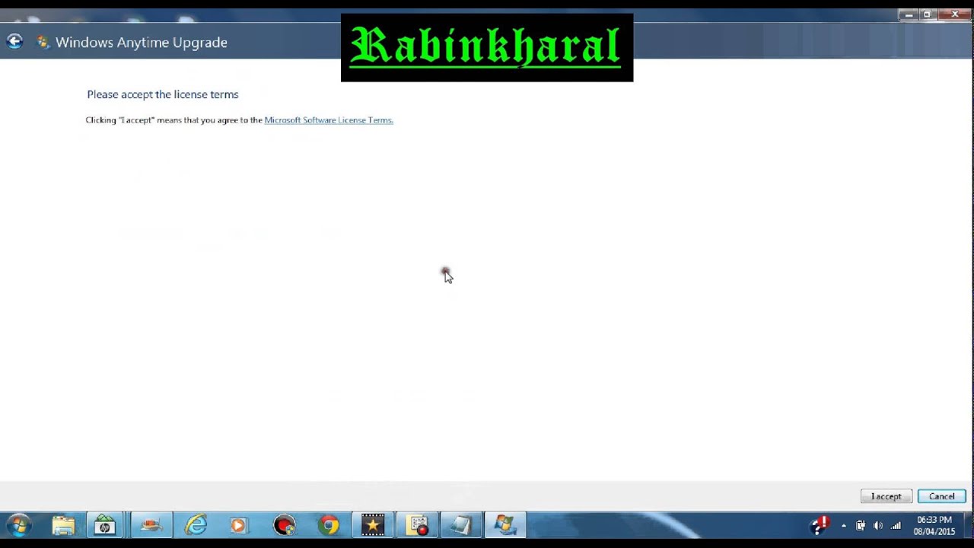
Task: Open the wireless network signal icon
Action: pos(896,526)
